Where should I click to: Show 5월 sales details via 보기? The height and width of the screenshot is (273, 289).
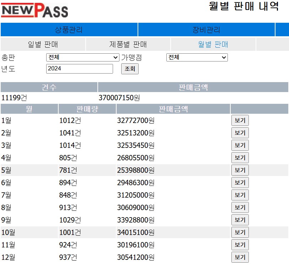pos(240,170)
